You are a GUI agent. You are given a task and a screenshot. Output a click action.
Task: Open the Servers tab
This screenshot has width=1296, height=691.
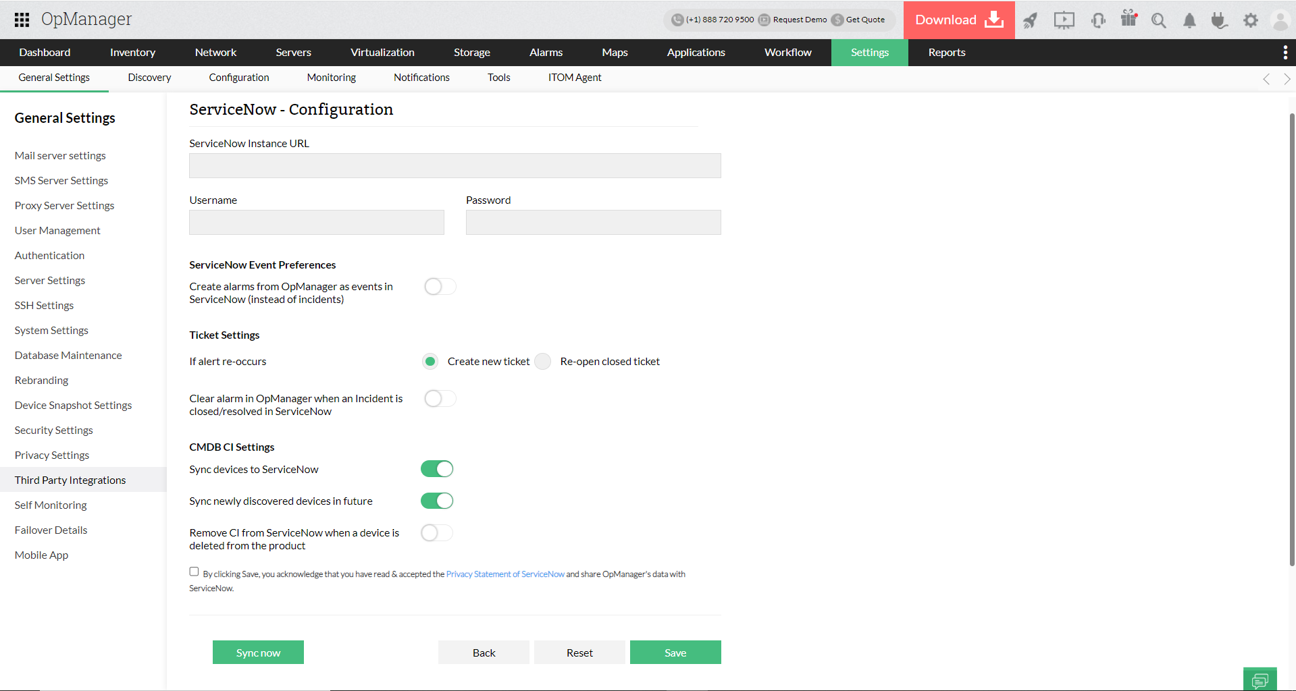click(293, 53)
